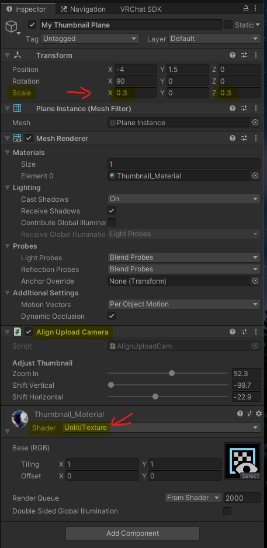
Task: Open the Cast Shadows dropdown
Action: pos(184,199)
